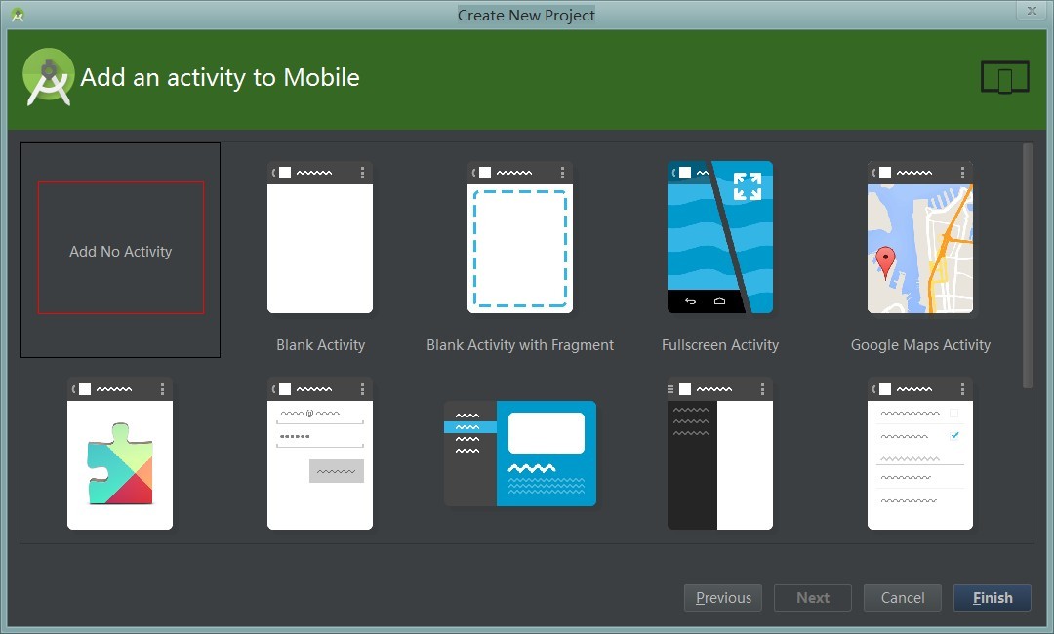
Task: Choose the Google Maps Activity map preview
Action: (920, 237)
